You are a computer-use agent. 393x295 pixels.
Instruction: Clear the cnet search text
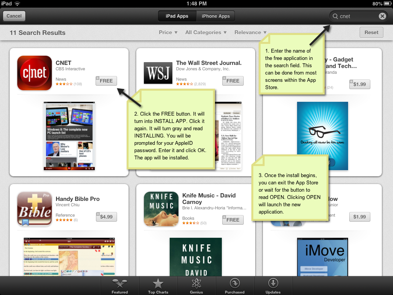(382, 16)
